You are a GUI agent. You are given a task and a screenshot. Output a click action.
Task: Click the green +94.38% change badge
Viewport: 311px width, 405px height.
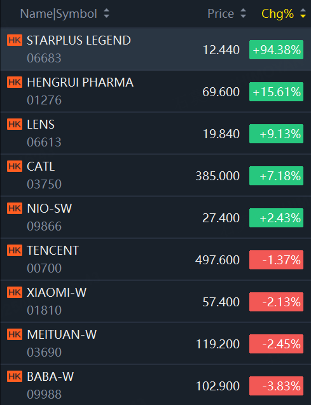pyautogui.click(x=276, y=50)
